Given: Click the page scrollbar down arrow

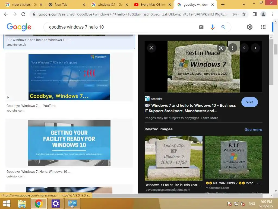Looking at the screenshot, I should point(276,191).
